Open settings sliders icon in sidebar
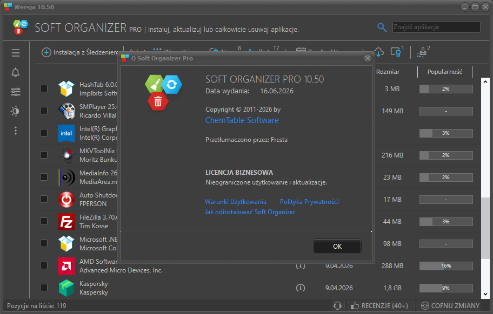Viewport: 493px width, 314px height. (15, 92)
